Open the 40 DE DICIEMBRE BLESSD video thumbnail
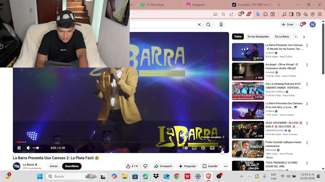The height and width of the screenshot is (182, 325). (x=248, y=130)
